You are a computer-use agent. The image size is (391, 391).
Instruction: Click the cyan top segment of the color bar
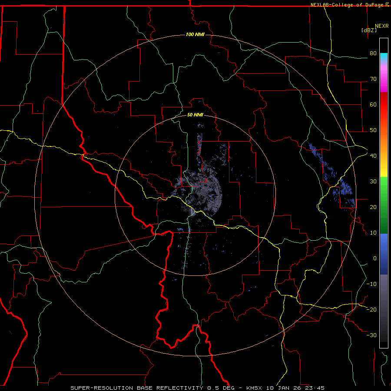point(384,58)
